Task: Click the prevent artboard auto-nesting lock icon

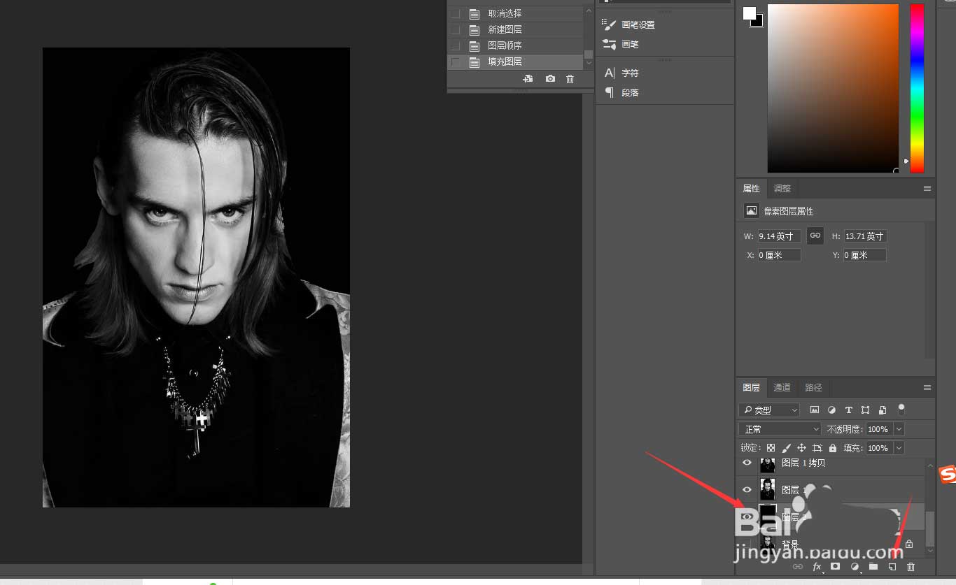Action: (817, 448)
